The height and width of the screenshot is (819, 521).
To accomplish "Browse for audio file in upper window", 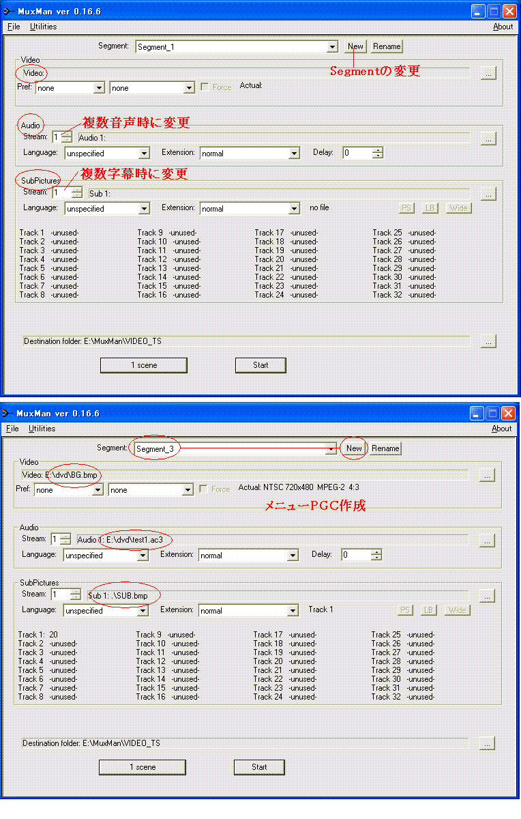I will 488,138.
